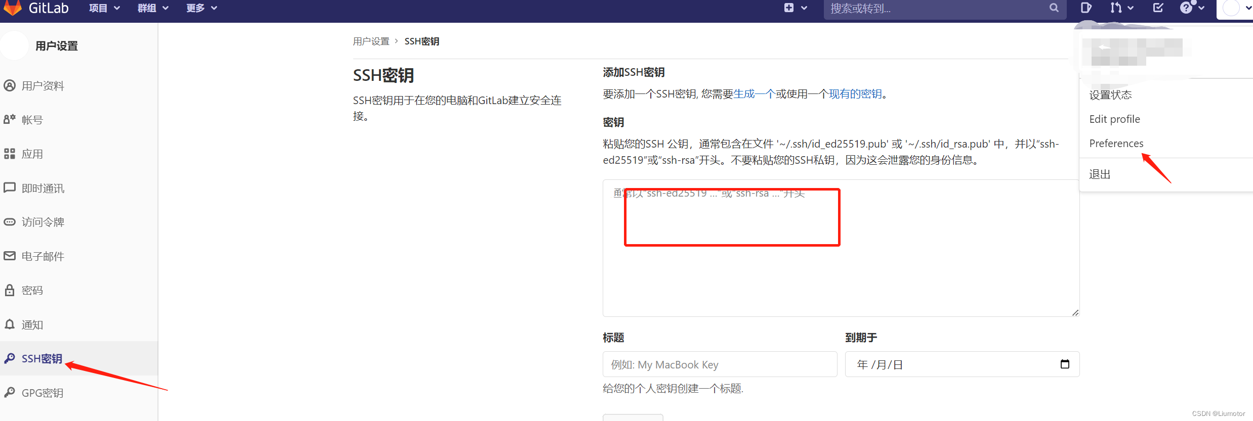1253x421 pixels.
Task: Click the 到期于 date field
Action: (962, 364)
